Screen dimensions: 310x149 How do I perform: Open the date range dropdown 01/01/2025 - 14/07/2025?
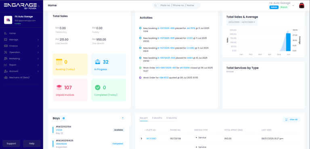[x=242, y=22]
